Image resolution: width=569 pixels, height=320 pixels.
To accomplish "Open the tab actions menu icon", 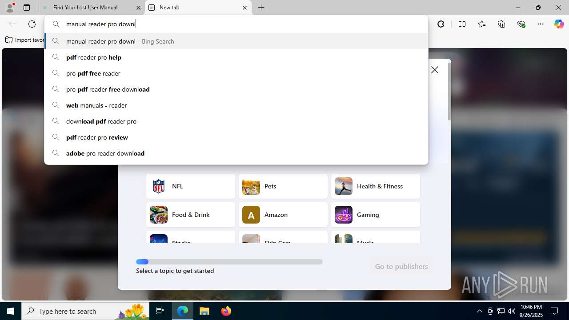I will pos(27,8).
